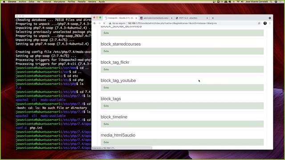The height and width of the screenshot is (160, 285).
Task: Click the 'Creating config file /etc/php/7.4' Terminal line
Action: [53, 52]
